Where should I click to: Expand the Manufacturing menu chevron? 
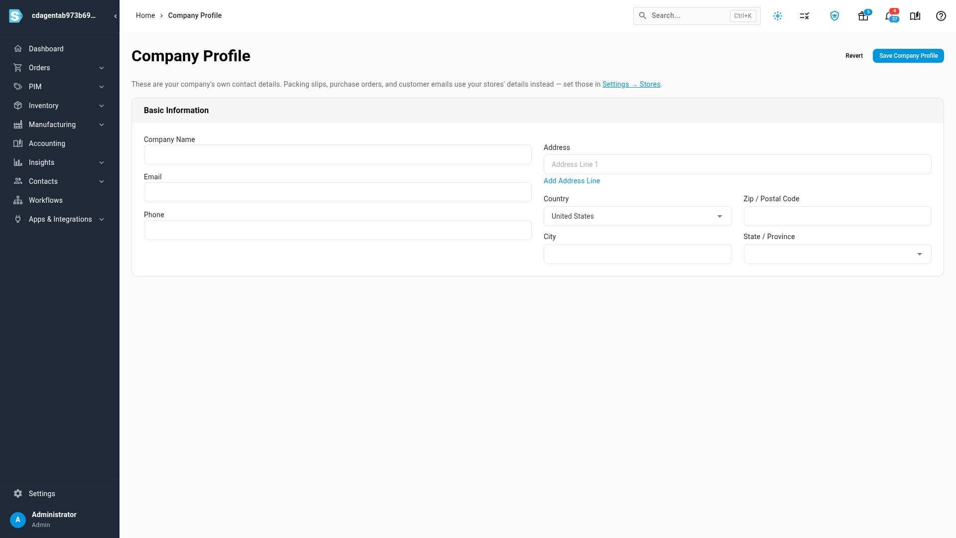[x=102, y=125]
